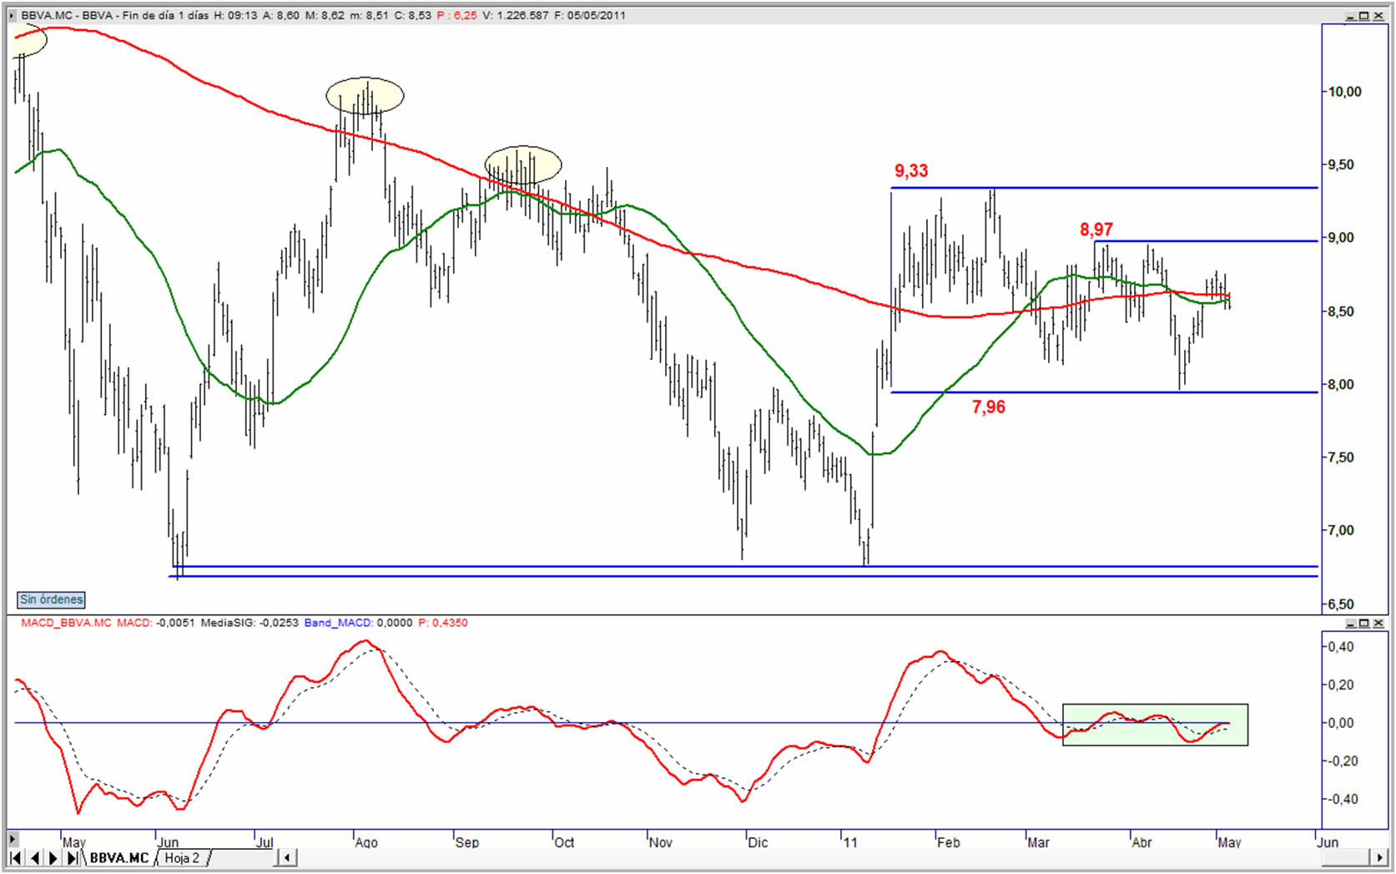Click the 9,00 price axis label
This screenshot has height=874, width=1396.
point(1341,238)
